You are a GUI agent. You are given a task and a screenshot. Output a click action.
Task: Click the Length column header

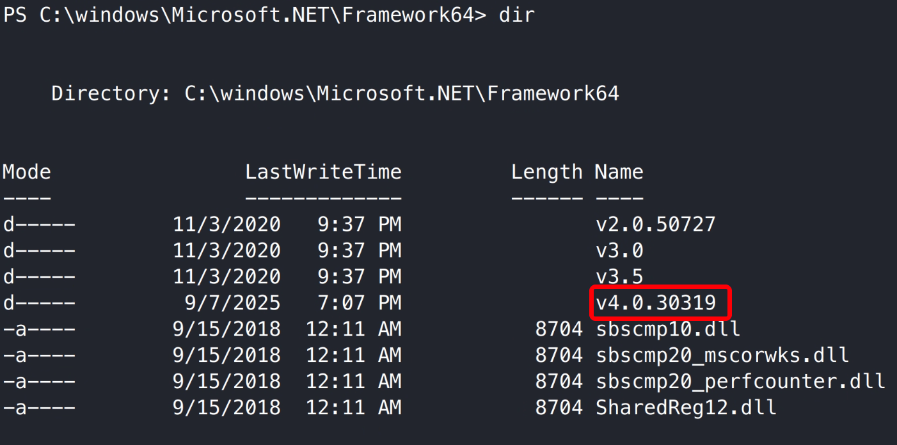pos(547,172)
